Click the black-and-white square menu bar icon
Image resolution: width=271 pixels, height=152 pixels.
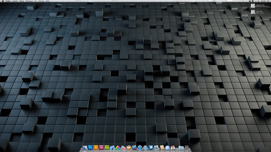(x=253, y=1)
